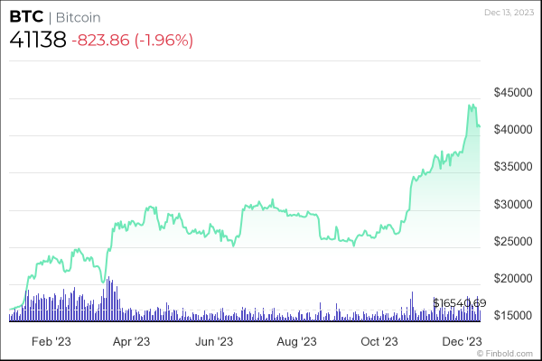Jump to the Oct '23 timeline label
542x361 pixels.
378,341
